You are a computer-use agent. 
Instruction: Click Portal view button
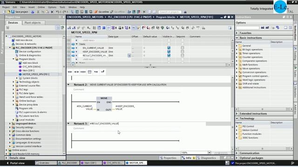click(15, 163)
